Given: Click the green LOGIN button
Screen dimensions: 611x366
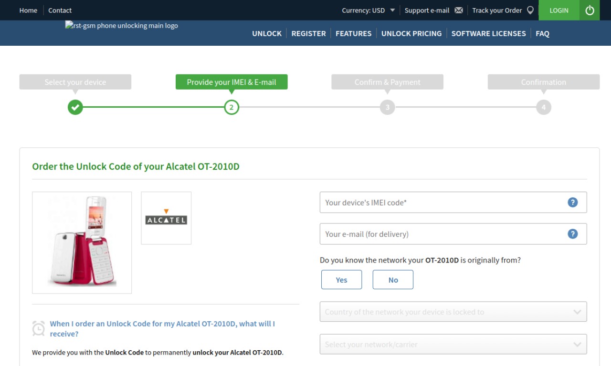Looking at the screenshot, I should tap(559, 10).
